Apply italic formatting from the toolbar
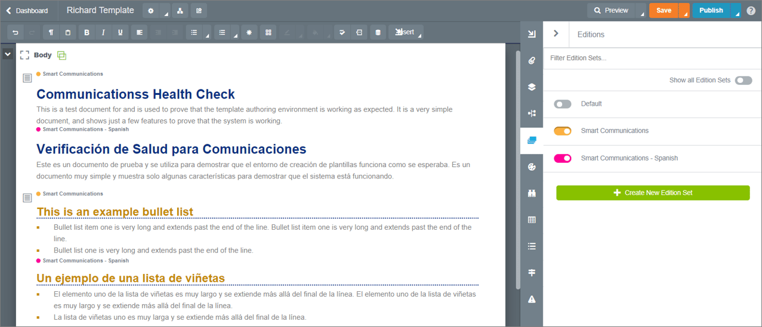The height and width of the screenshot is (327, 762). [103, 33]
